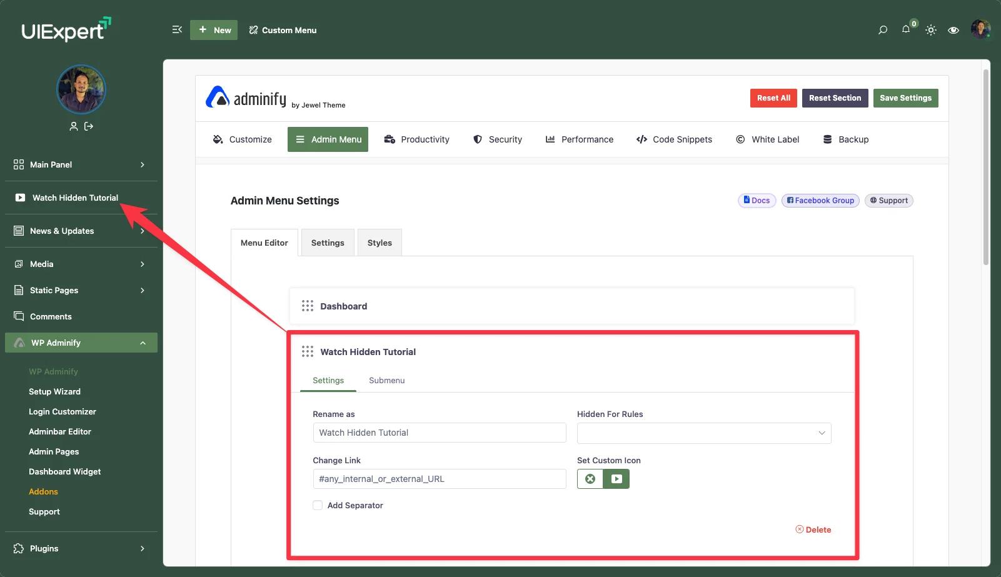The width and height of the screenshot is (1001, 577).
Task: Open the search magnifier icon
Action: click(x=883, y=30)
